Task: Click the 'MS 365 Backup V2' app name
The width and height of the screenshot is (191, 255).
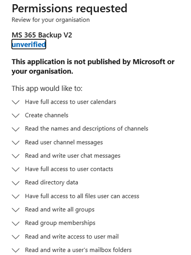Action: point(42,35)
